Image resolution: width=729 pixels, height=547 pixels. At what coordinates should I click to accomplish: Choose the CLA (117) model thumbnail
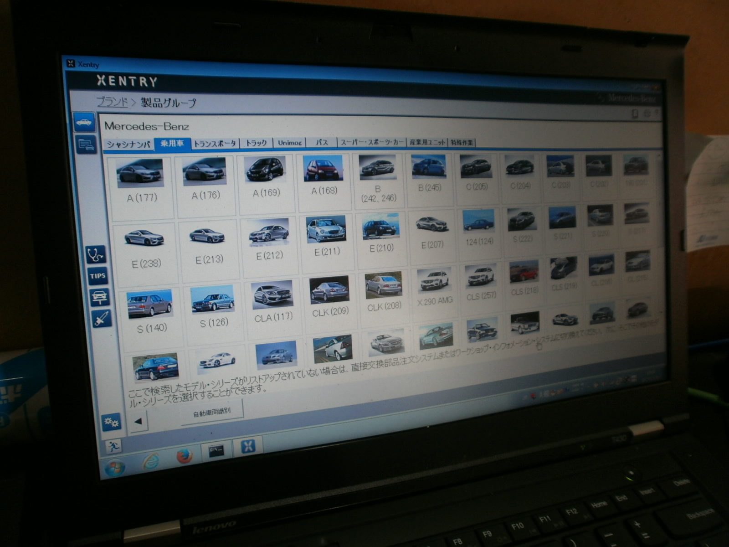(x=272, y=301)
